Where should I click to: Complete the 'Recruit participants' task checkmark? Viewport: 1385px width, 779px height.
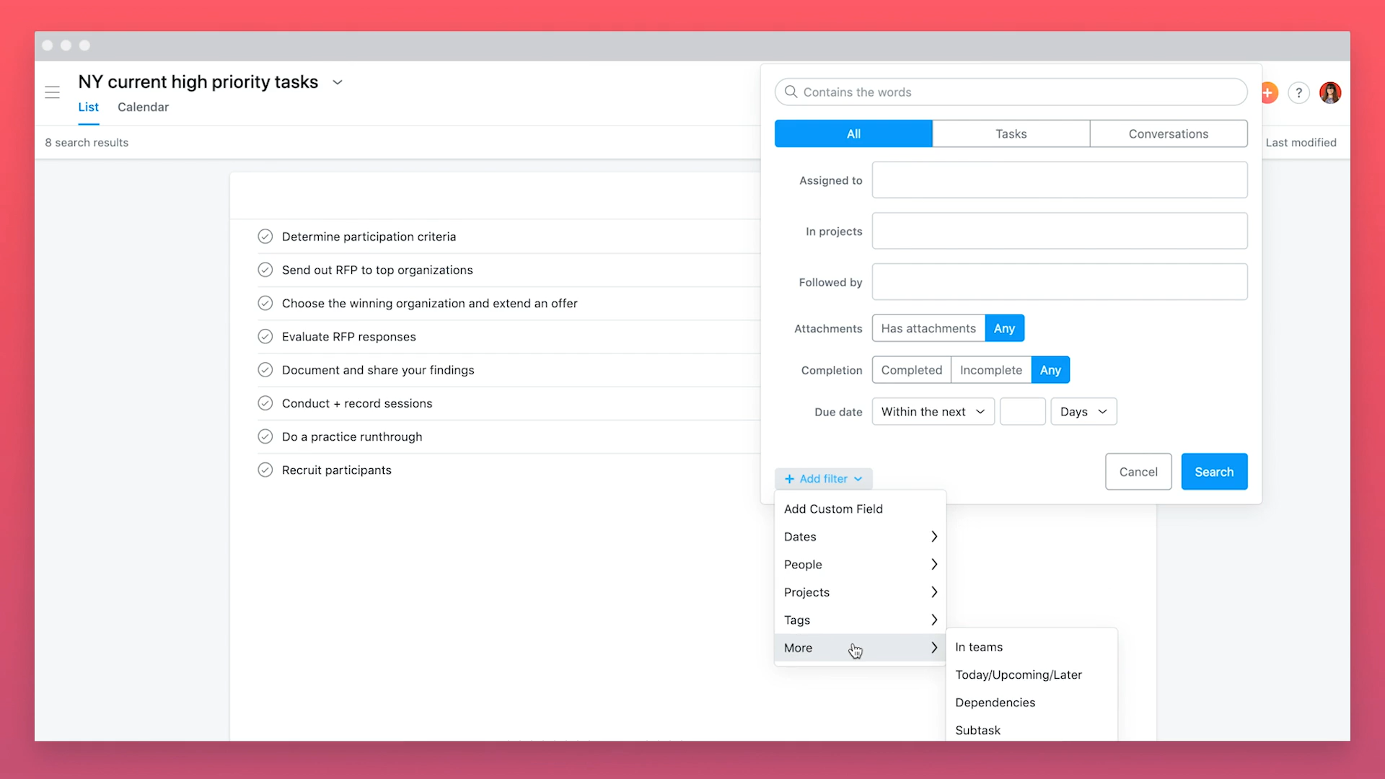tap(265, 470)
